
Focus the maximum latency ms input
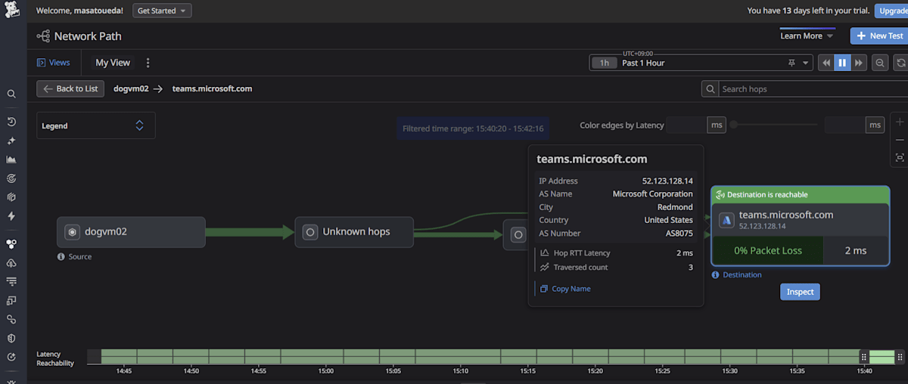844,125
